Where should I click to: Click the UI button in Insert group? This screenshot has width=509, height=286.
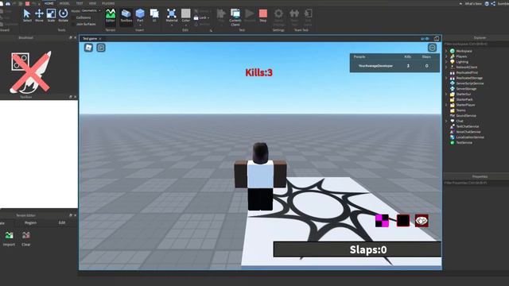point(154,16)
